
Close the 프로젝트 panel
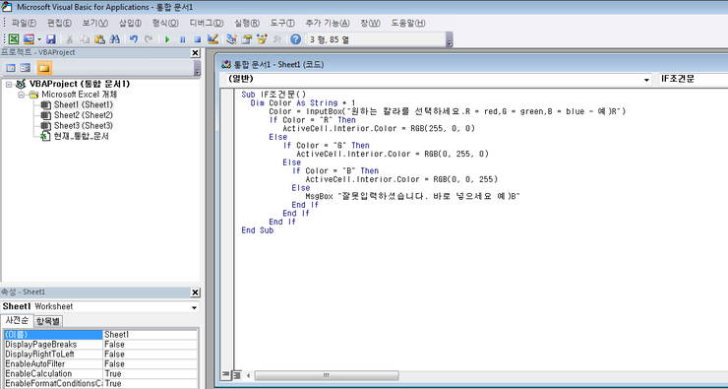pyautogui.click(x=195, y=53)
